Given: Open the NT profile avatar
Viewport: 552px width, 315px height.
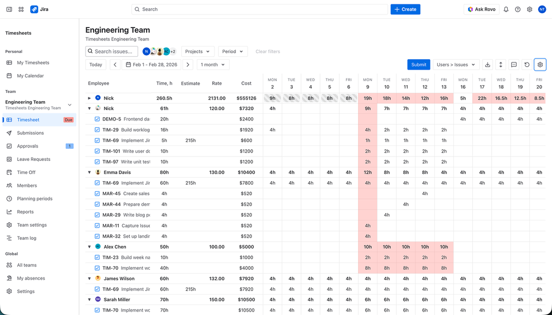Looking at the screenshot, I should click(x=542, y=9).
